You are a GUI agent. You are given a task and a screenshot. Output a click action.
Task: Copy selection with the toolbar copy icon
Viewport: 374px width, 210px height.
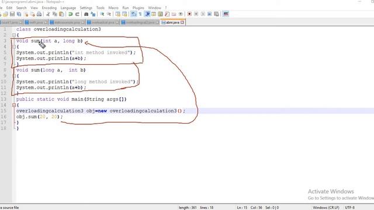click(x=54, y=14)
